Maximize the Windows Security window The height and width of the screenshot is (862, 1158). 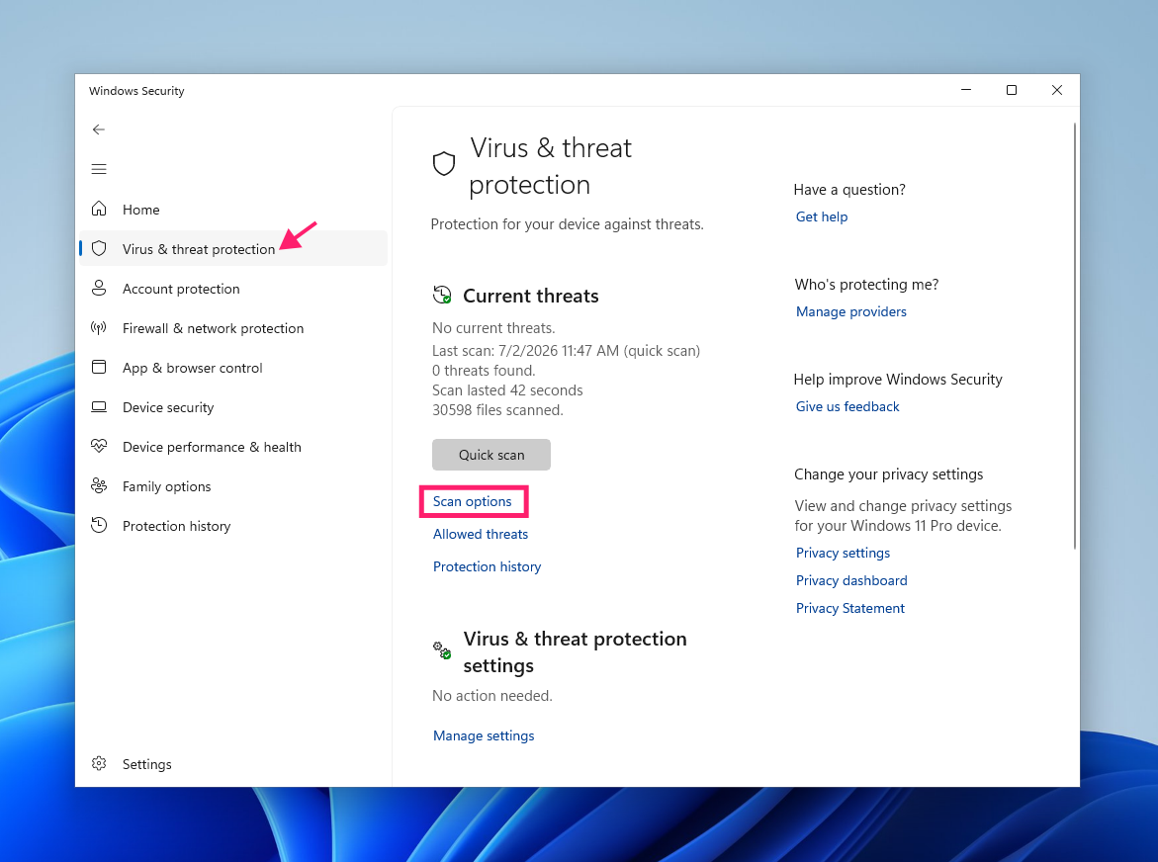pos(1011,90)
